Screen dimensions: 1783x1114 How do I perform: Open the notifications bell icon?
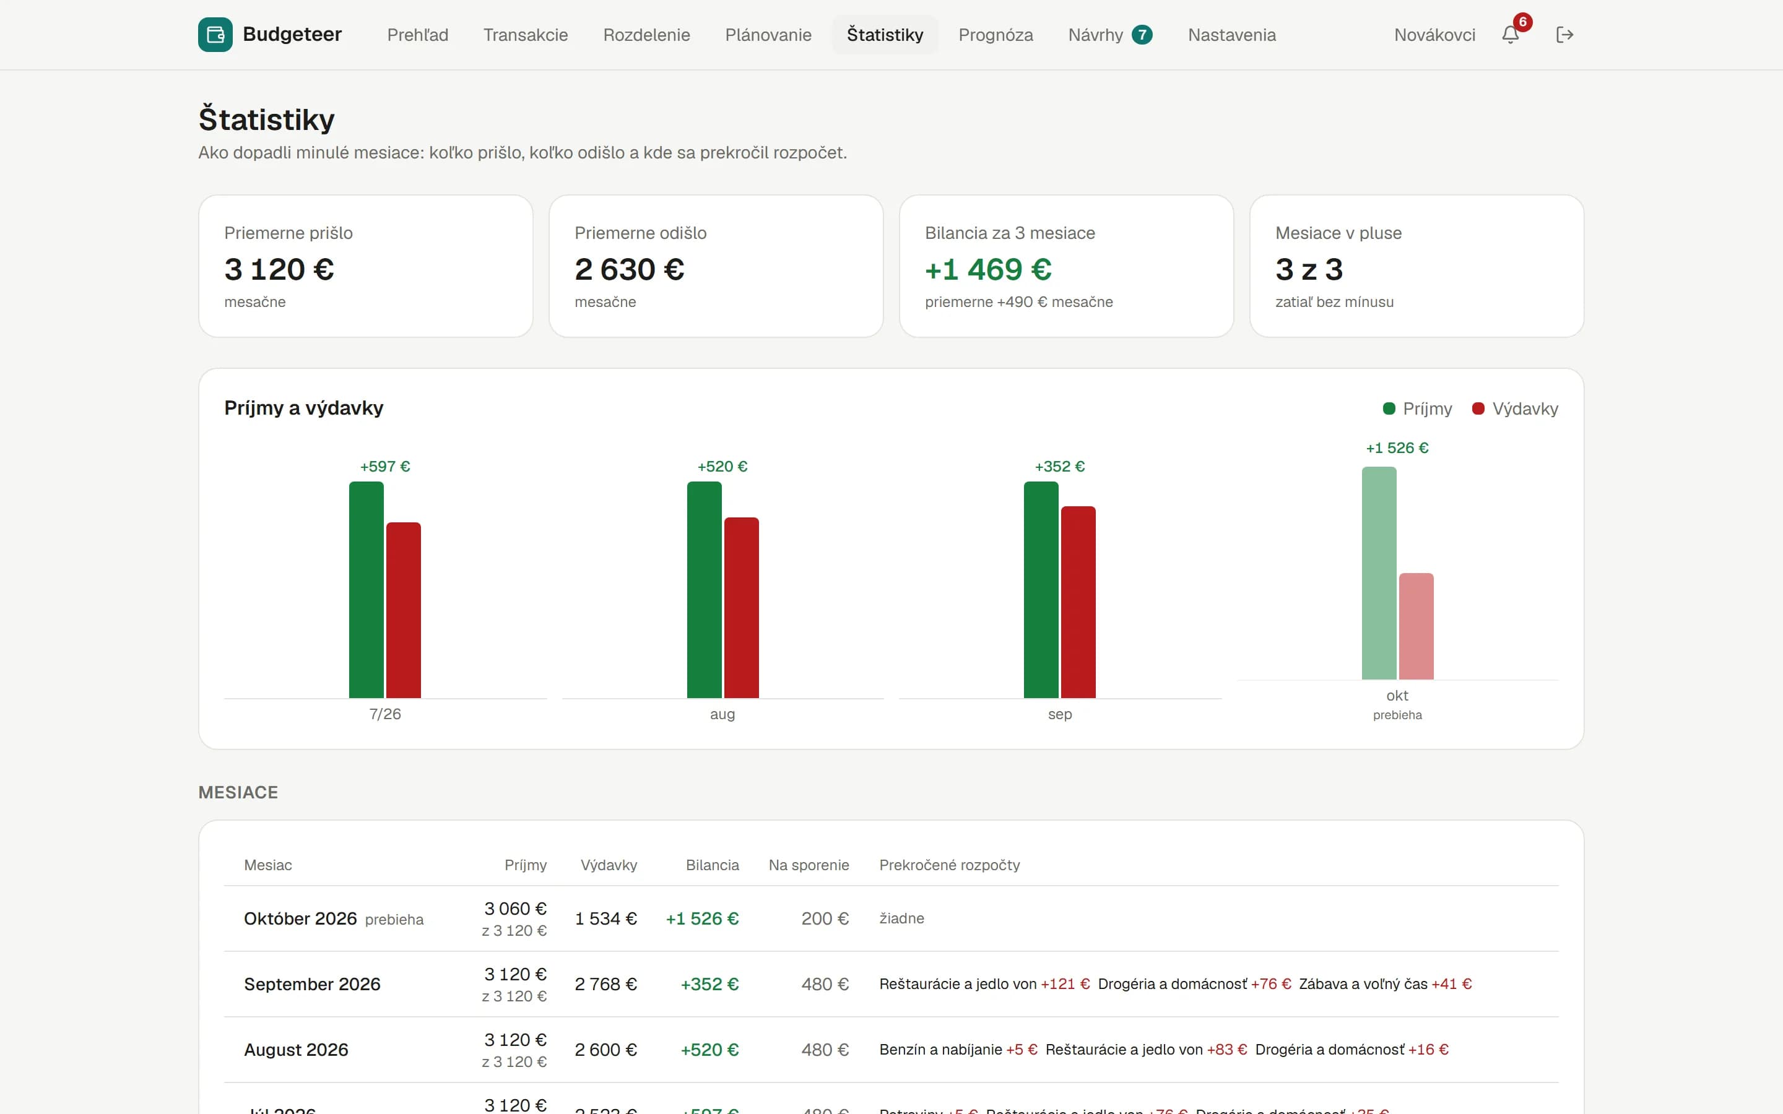point(1511,35)
